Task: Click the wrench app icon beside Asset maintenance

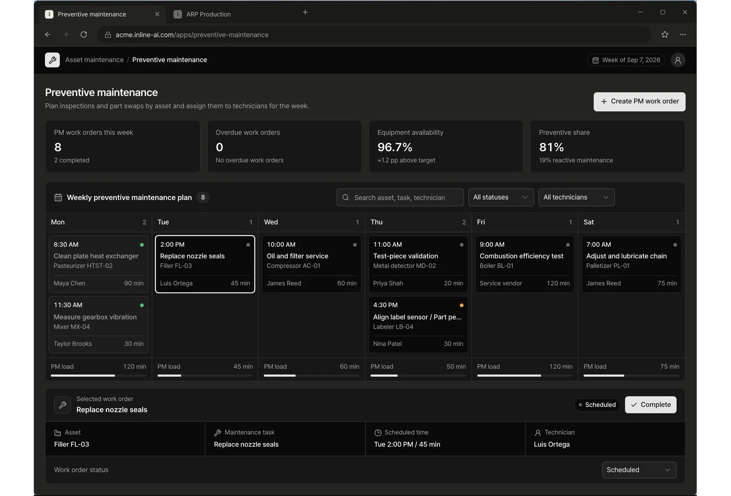Action: [52, 60]
